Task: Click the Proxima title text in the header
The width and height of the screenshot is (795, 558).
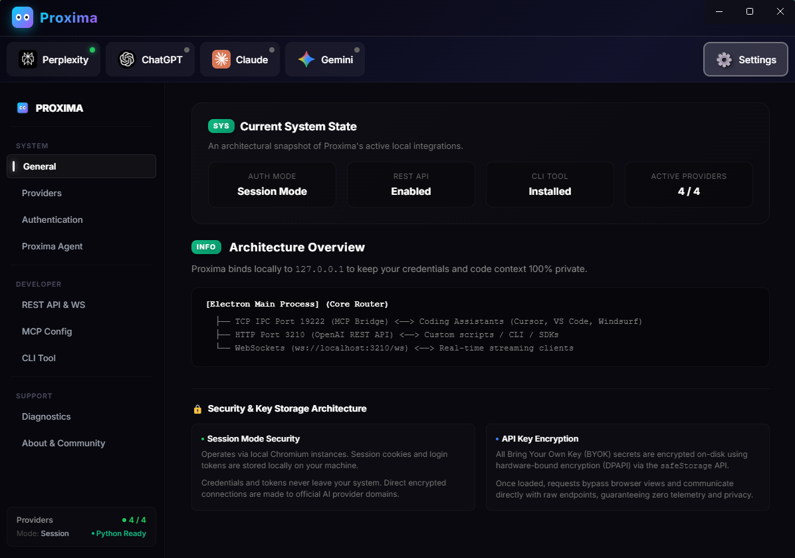Action: [68, 18]
